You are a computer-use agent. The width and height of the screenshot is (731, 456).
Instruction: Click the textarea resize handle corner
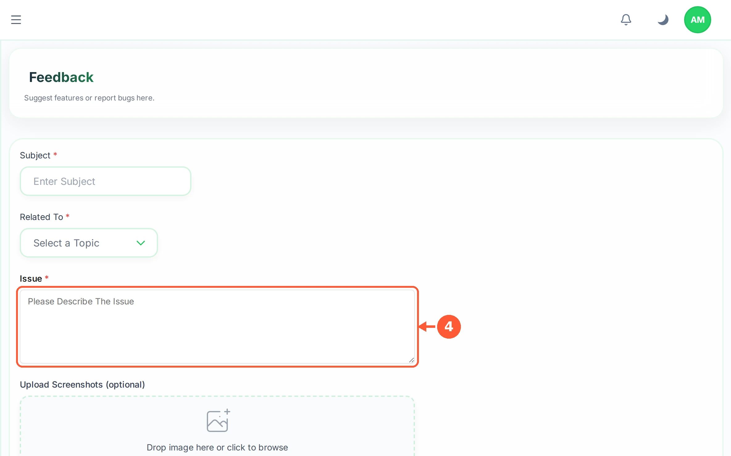pyautogui.click(x=411, y=360)
